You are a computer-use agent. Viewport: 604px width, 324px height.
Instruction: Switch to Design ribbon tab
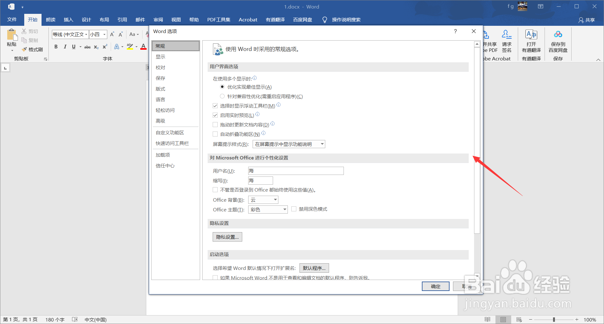point(86,20)
